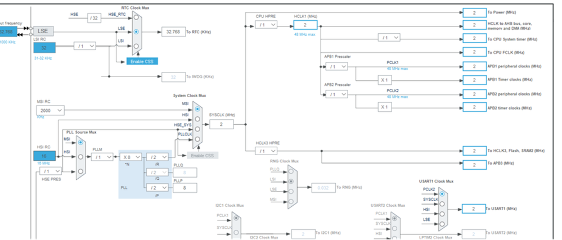Open the PLLM divider dropdown
562x240 pixels.
[102, 157]
